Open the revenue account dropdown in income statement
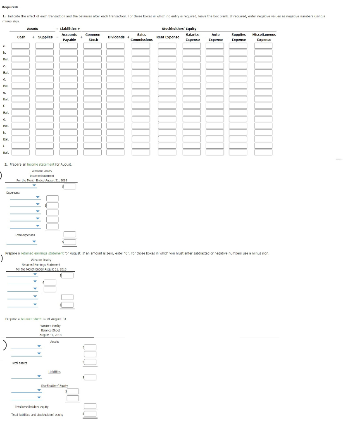 [34, 186]
